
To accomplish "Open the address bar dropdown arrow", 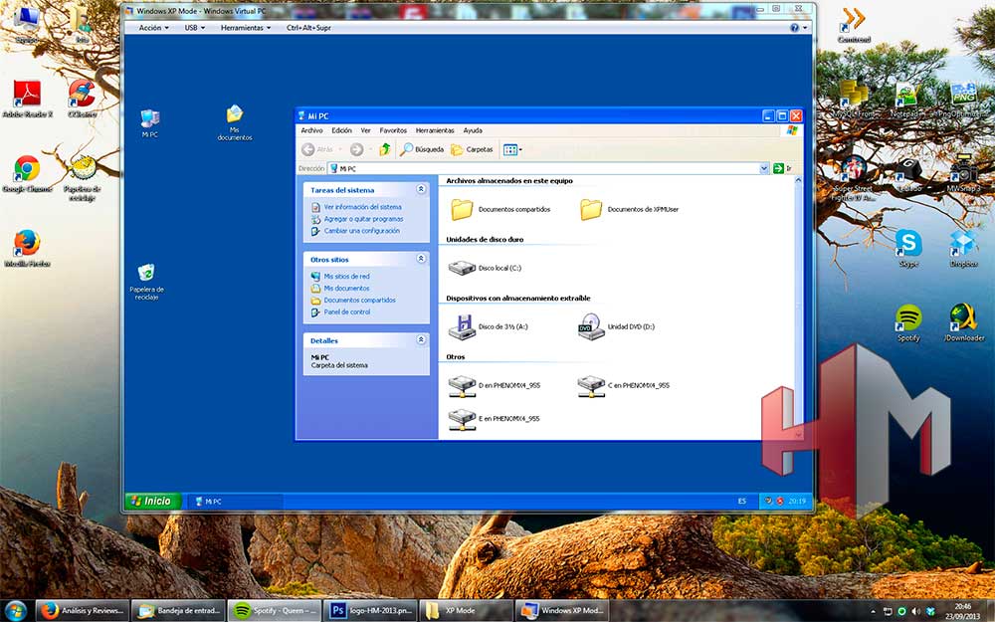I will pos(764,169).
